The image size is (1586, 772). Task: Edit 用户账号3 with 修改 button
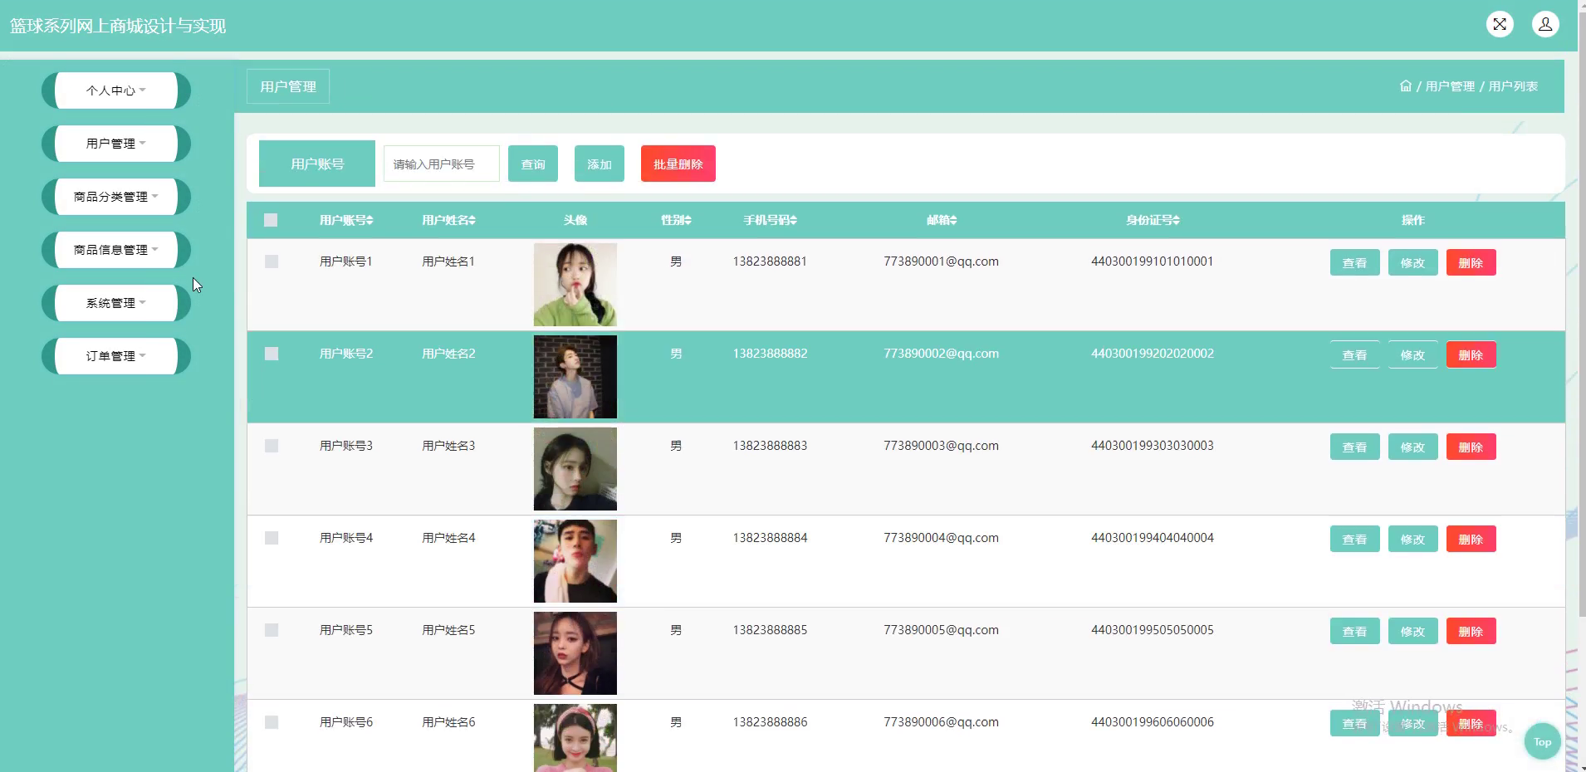pyautogui.click(x=1413, y=447)
